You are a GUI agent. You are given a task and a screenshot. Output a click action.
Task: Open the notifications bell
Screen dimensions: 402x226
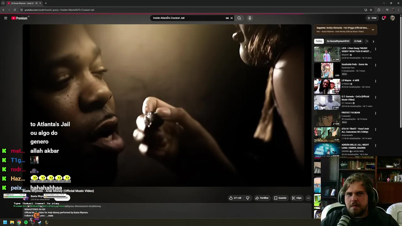tap(383, 18)
